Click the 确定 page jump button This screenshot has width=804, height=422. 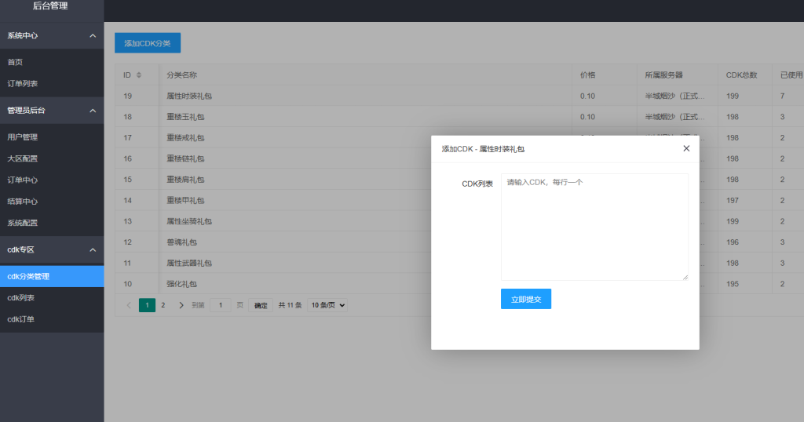[x=261, y=305]
